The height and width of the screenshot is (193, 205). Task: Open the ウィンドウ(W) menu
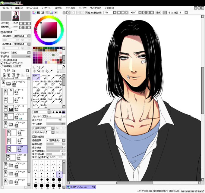[96, 8]
